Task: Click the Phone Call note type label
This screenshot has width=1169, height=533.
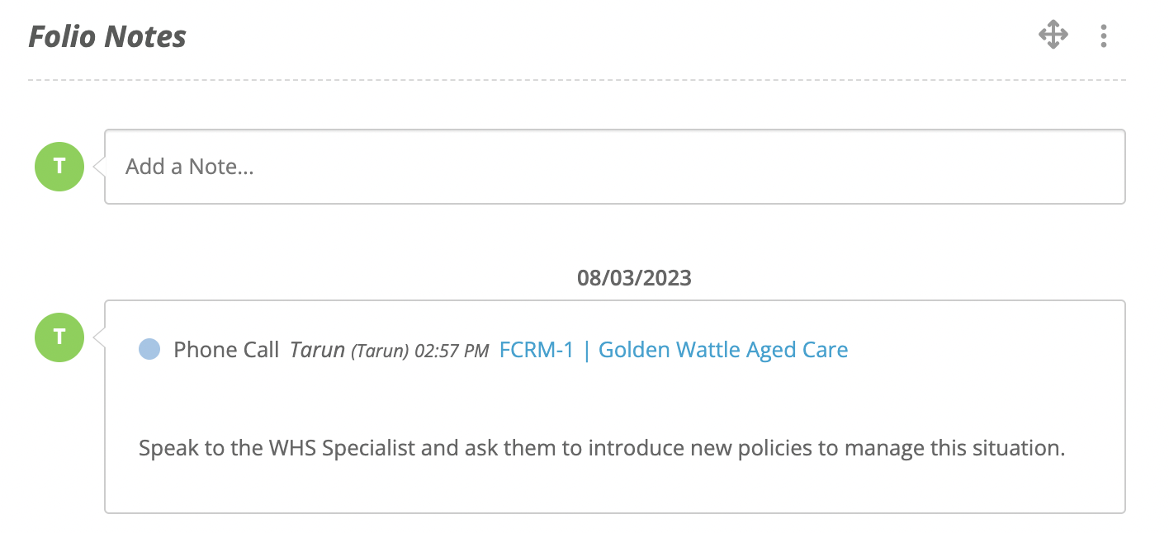Action: 226,350
